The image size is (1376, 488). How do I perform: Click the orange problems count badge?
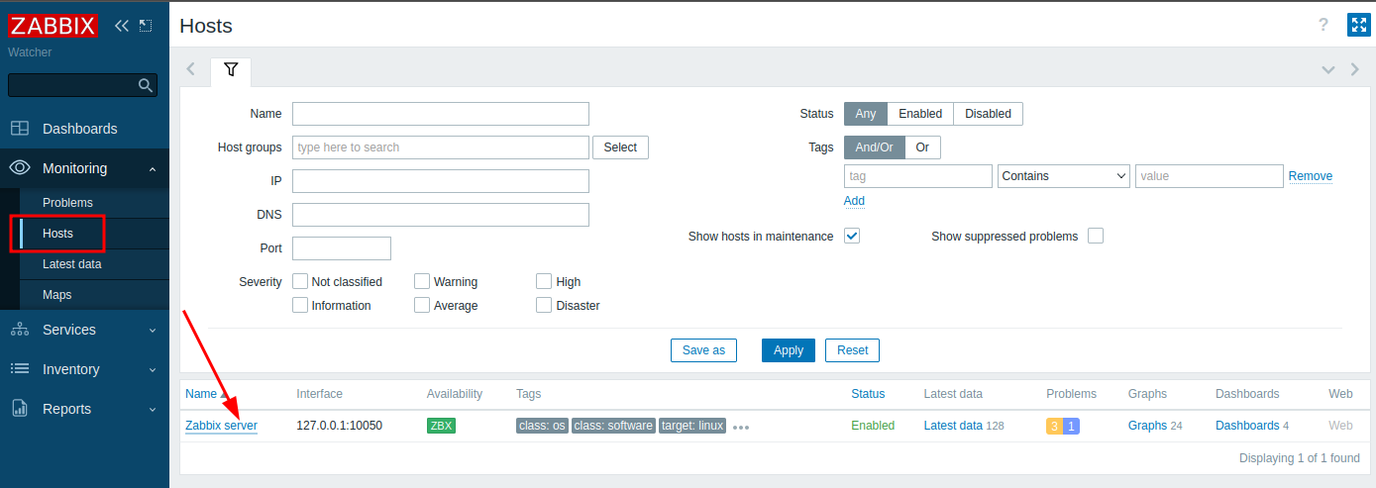[1054, 426]
